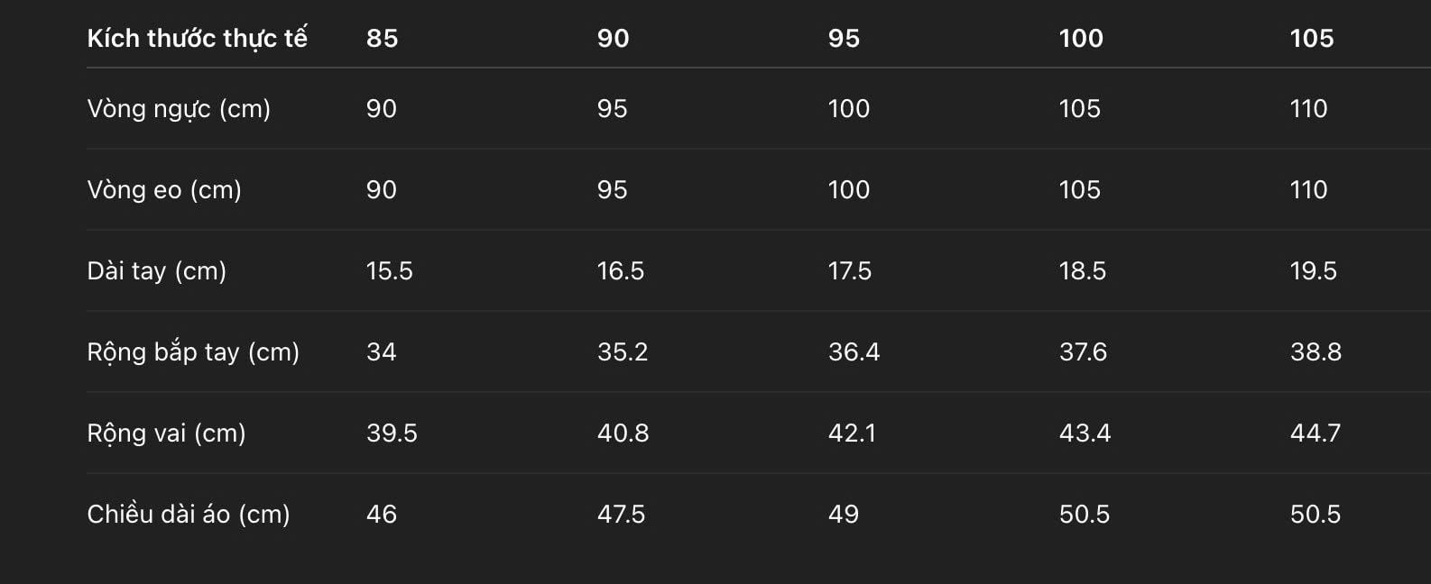The height and width of the screenshot is (584, 1431).
Task: Click the 15.5 sleeve length value
Action: tap(389, 270)
